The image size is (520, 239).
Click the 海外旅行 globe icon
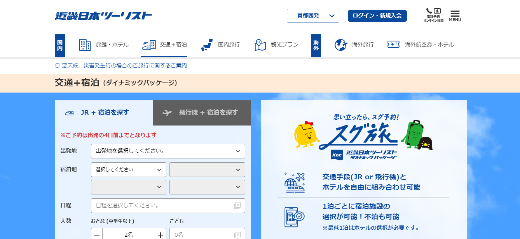pyautogui.click(x=340, y=45)
